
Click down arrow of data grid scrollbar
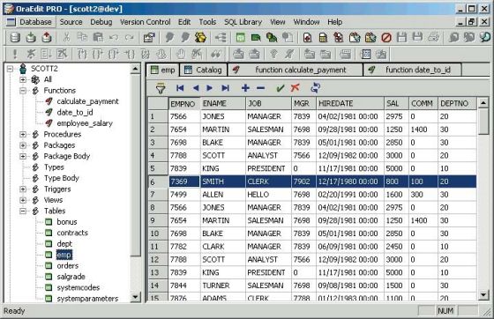[483, 295]
